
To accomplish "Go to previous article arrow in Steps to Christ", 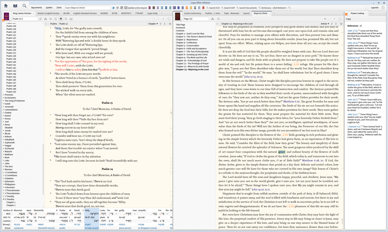I will click(332, 24).
